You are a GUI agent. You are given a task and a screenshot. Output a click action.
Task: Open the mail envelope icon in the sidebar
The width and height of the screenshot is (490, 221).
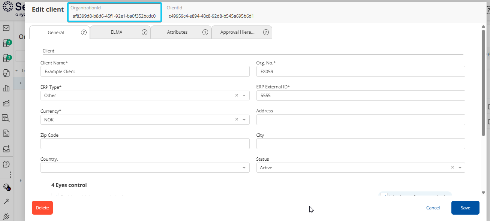[x=6, y=28]
